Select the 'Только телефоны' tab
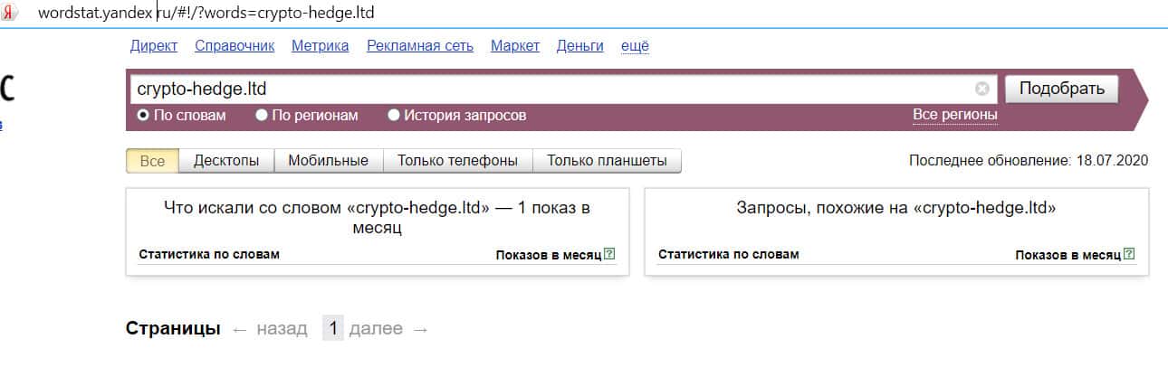Image resolution: width=1168 pixels, height=386 pixels. tap(457, 161)
